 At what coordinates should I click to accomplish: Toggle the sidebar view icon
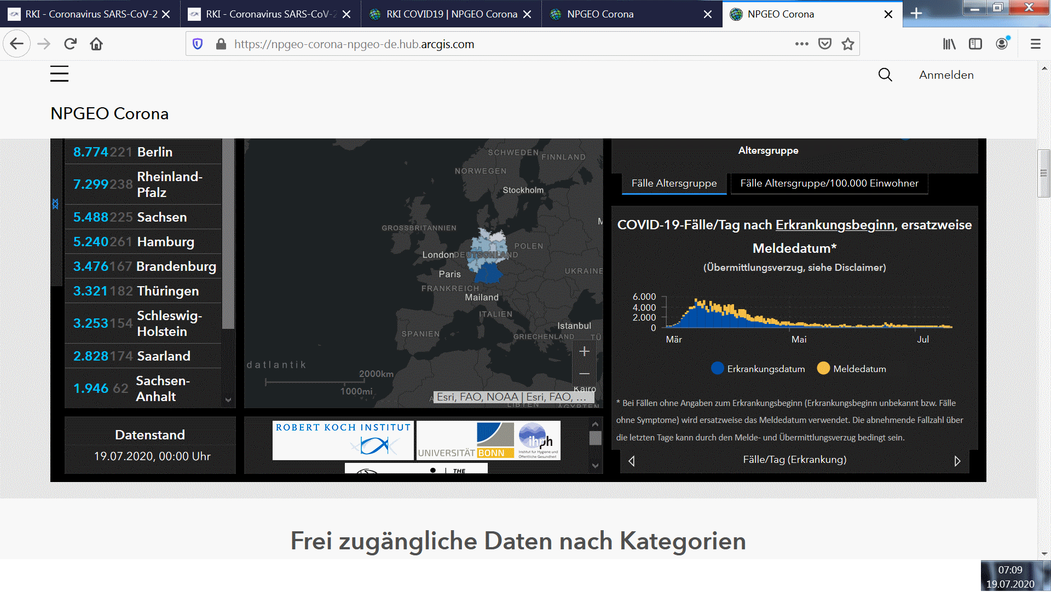click(x=975, y=44)
